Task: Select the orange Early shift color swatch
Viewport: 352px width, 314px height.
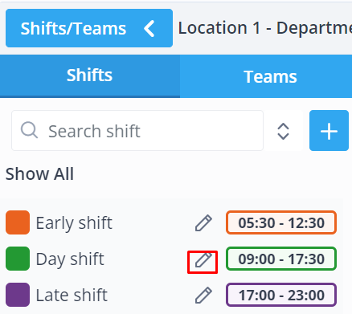Action: (x=18, y=222)
